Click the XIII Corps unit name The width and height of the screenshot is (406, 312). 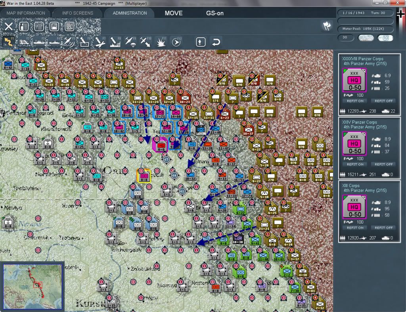(351, 186)
